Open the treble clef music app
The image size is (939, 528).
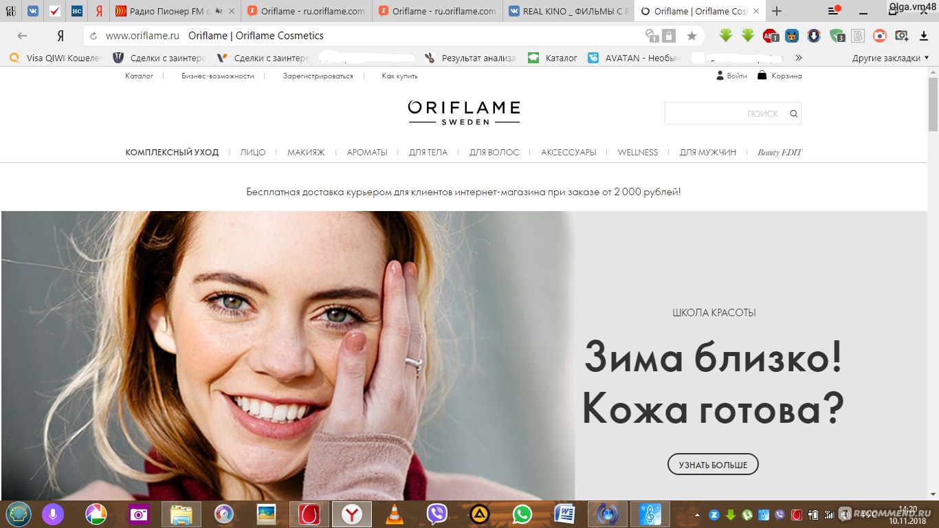[650, 514]
